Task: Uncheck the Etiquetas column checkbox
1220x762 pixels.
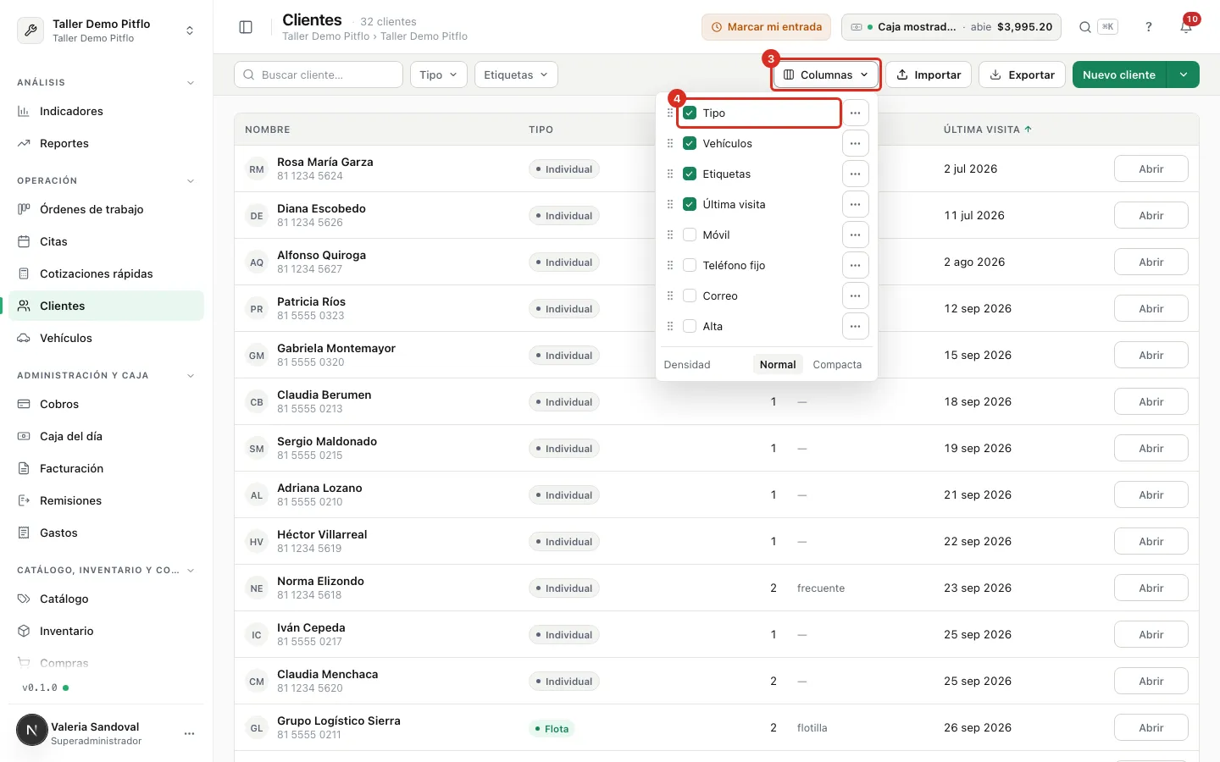Action: (690, 174)
